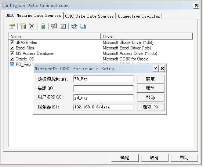Switch to ODBC Machine Data Sources tab

33,16
